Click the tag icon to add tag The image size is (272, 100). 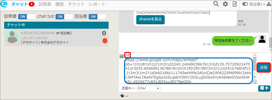pyautogui.click(x=122, y=96)
